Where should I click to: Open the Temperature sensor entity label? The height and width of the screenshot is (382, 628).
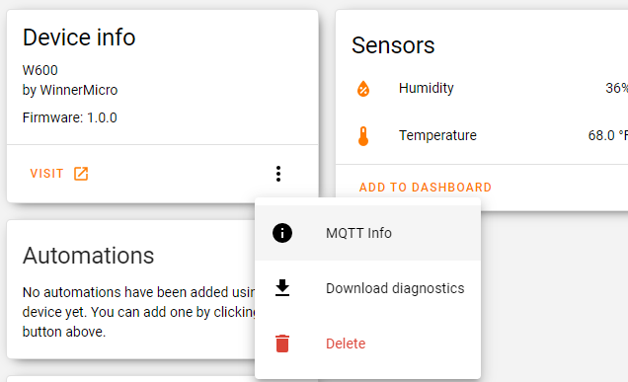tap(437, 135)
